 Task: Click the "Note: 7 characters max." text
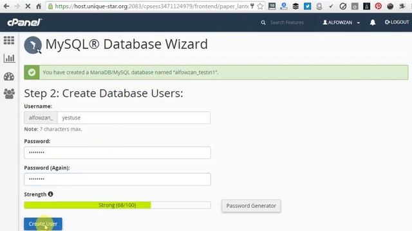click(53, 129)
